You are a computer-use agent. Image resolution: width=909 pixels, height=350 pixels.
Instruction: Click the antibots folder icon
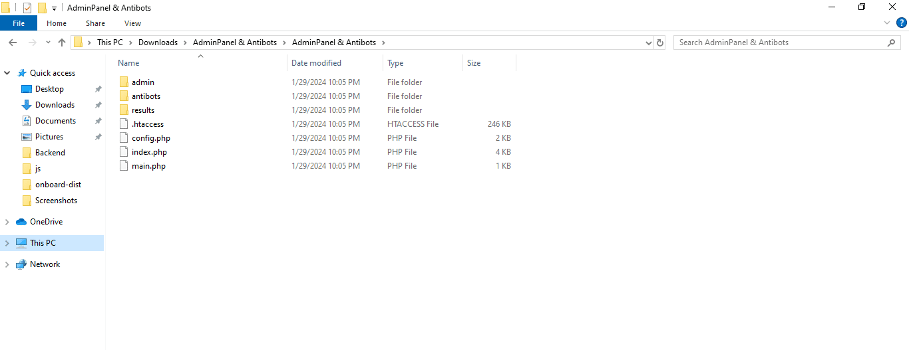click(x=124, y=96)
